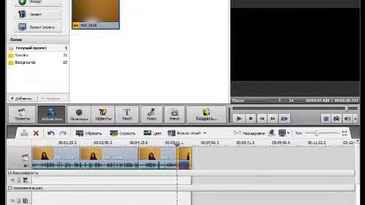Click the Захват (Capture) button
365x205 pixels.
coord(38,14)
